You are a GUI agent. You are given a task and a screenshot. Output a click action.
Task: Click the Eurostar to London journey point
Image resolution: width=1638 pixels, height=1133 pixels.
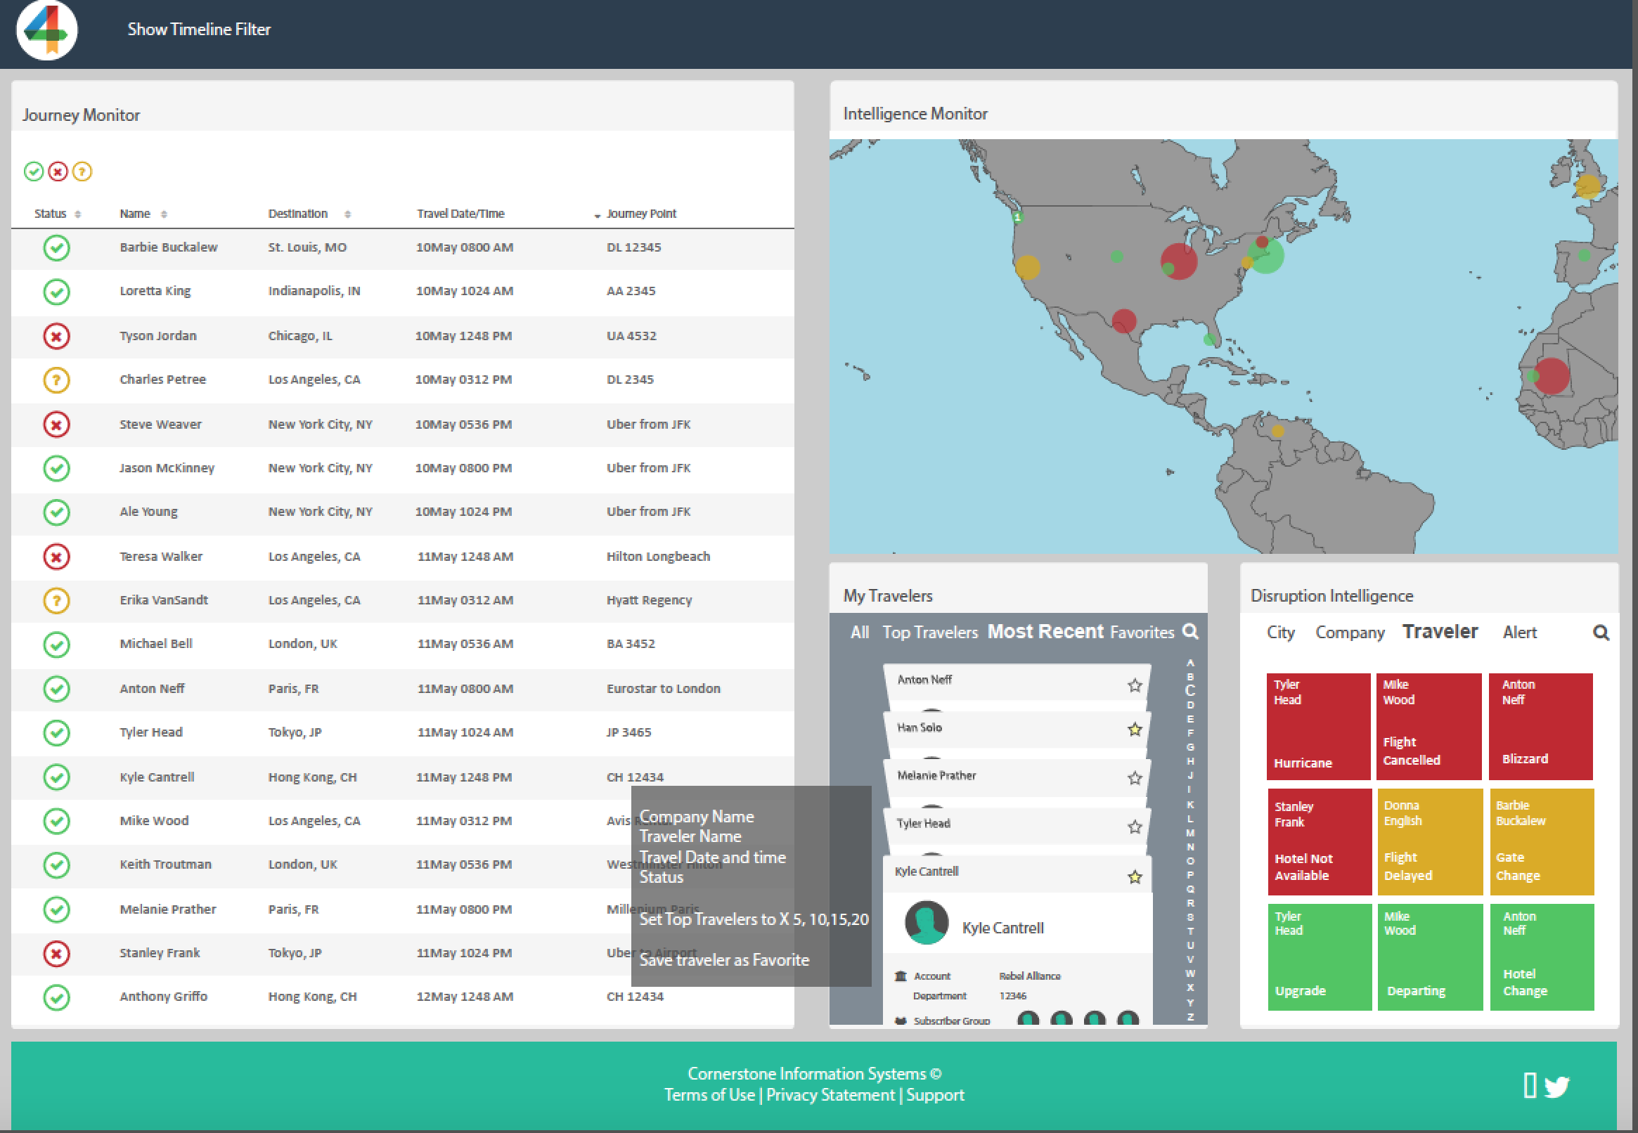point(663,689)
